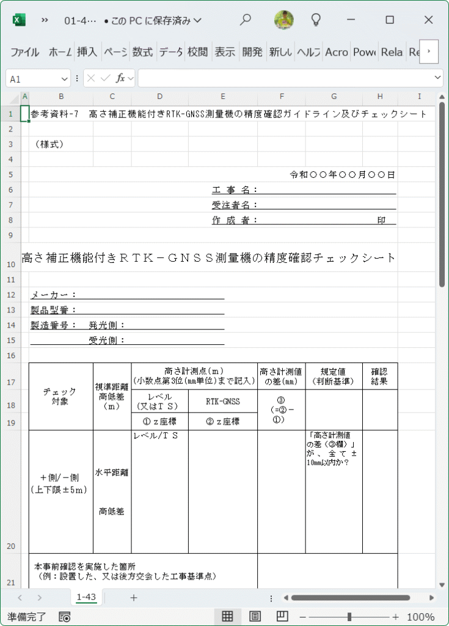This screenshot has height=626, width=449.
Task: Open the 校閲 ribbon tab
Action: pos(197,52)
